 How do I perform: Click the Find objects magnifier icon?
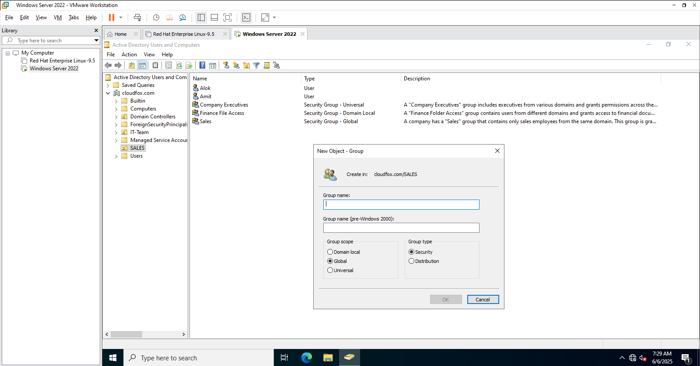(x=266, y=66)
